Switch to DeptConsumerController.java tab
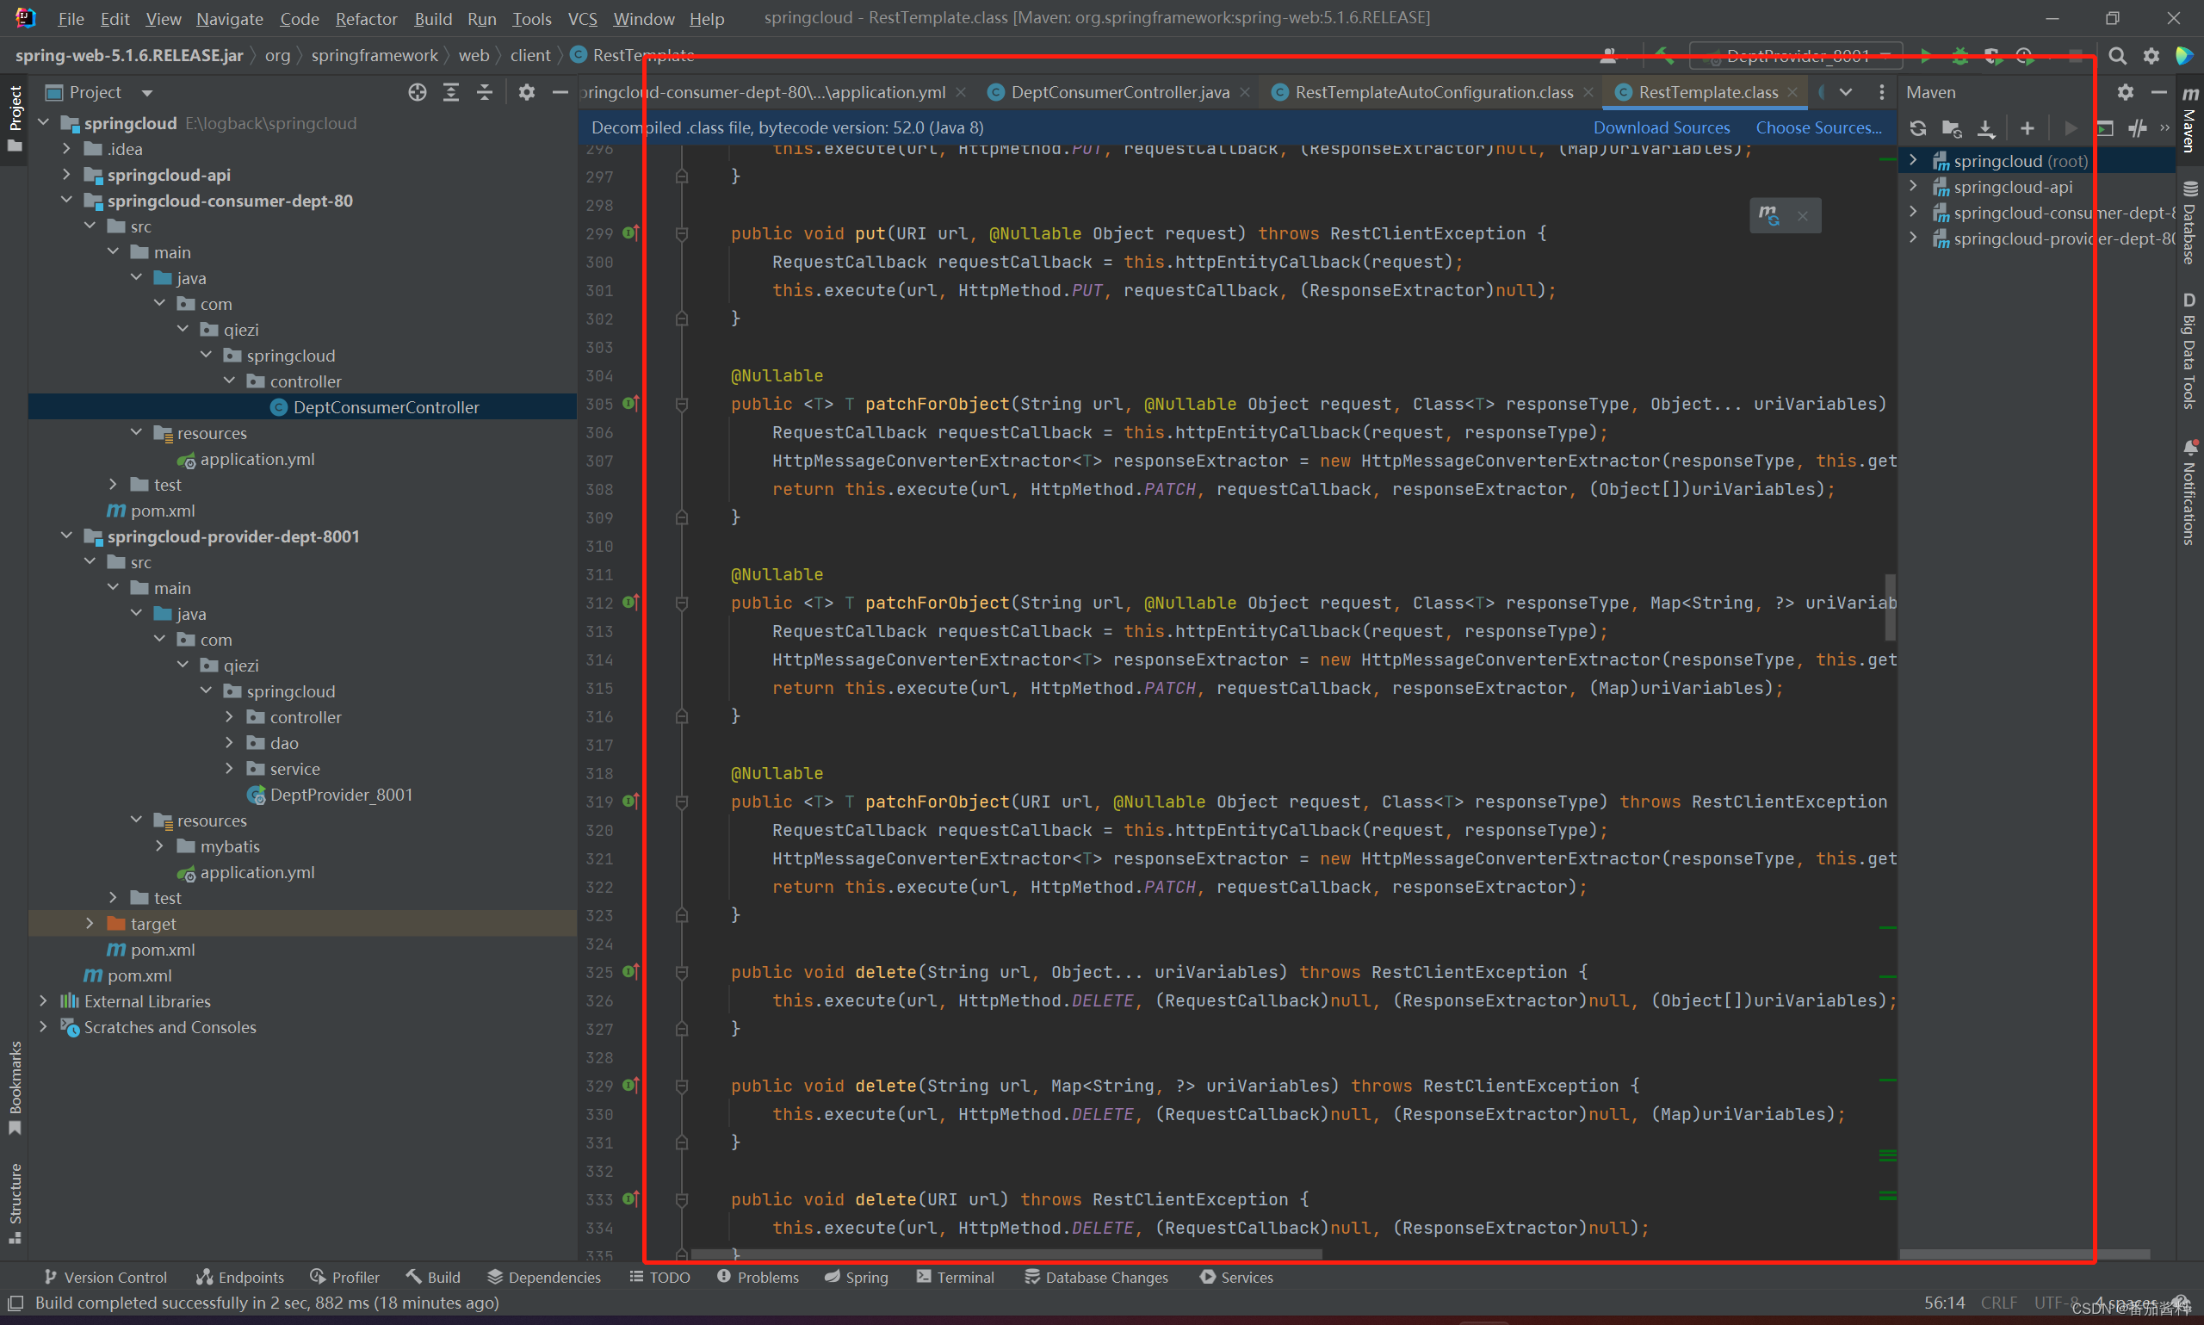 click(1119, 92)
